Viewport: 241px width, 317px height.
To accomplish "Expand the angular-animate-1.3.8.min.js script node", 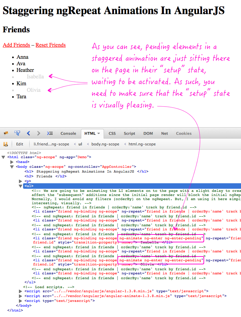I will coord(20,296).
